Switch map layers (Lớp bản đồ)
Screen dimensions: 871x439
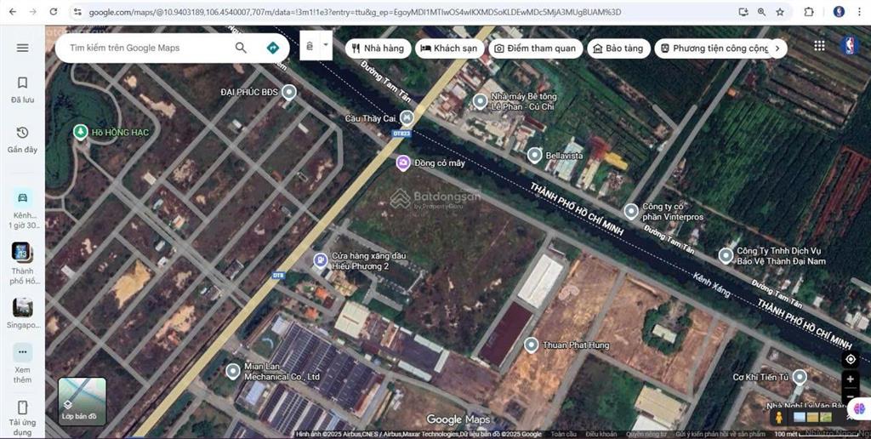click(82, 402)
